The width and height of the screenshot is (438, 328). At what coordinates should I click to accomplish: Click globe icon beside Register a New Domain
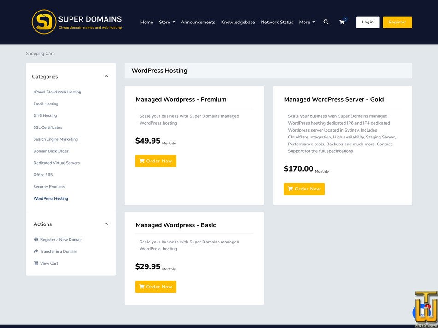36,239
